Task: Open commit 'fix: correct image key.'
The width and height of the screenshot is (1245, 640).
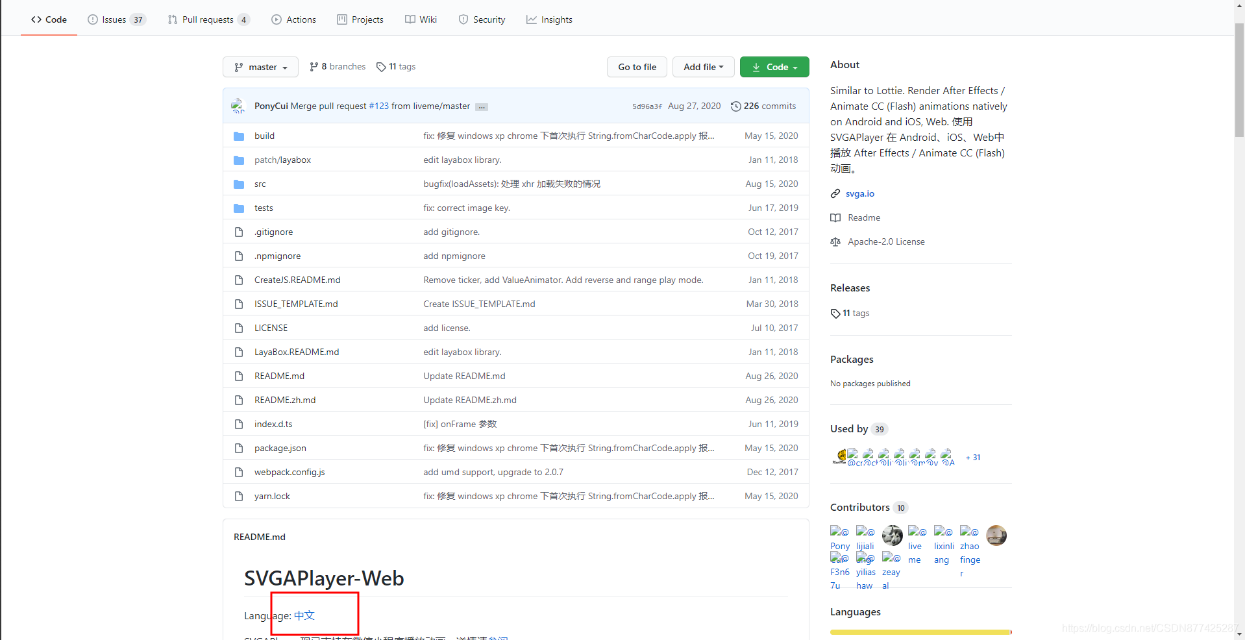Action: 467,208
